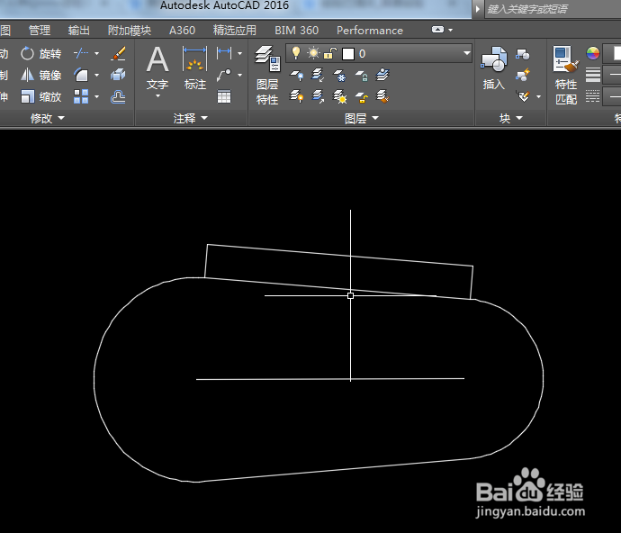Switch to the 精选应用 ribbon tab
The height and width of the screenshot is (533, 621).
tap(235, 31)
